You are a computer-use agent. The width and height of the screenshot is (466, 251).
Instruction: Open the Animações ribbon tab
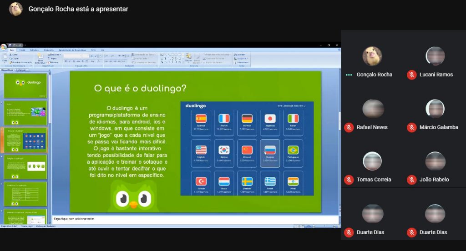[x=49, y=50]
